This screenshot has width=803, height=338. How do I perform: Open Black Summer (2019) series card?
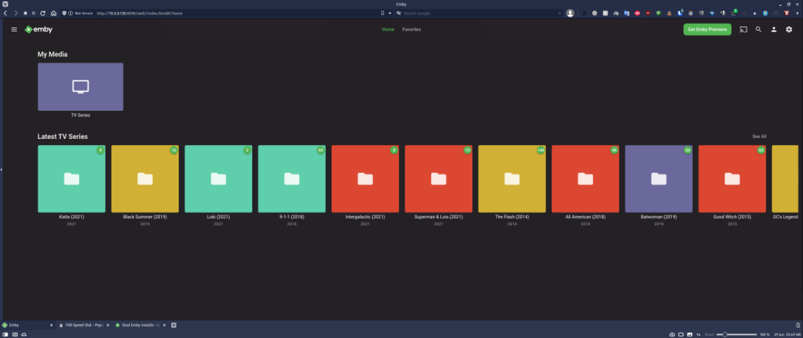145,179
